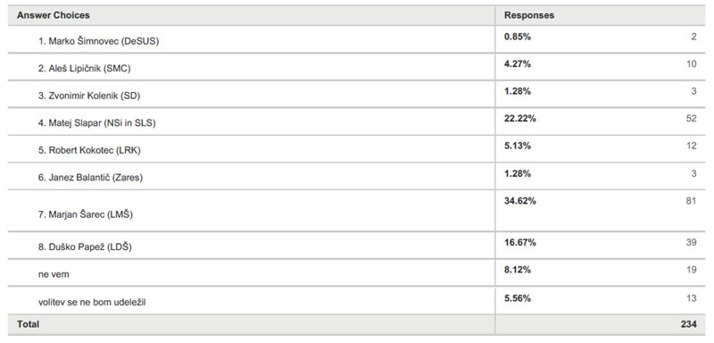Click the 34.62% response percentage
Image resolution: width=714 pixels, height=343 pixels.
[x=520, y=200]
